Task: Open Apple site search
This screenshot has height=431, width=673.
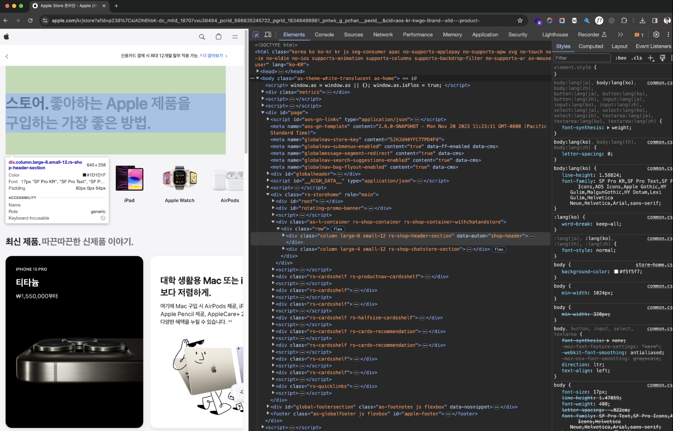Action: click(202, 37)
